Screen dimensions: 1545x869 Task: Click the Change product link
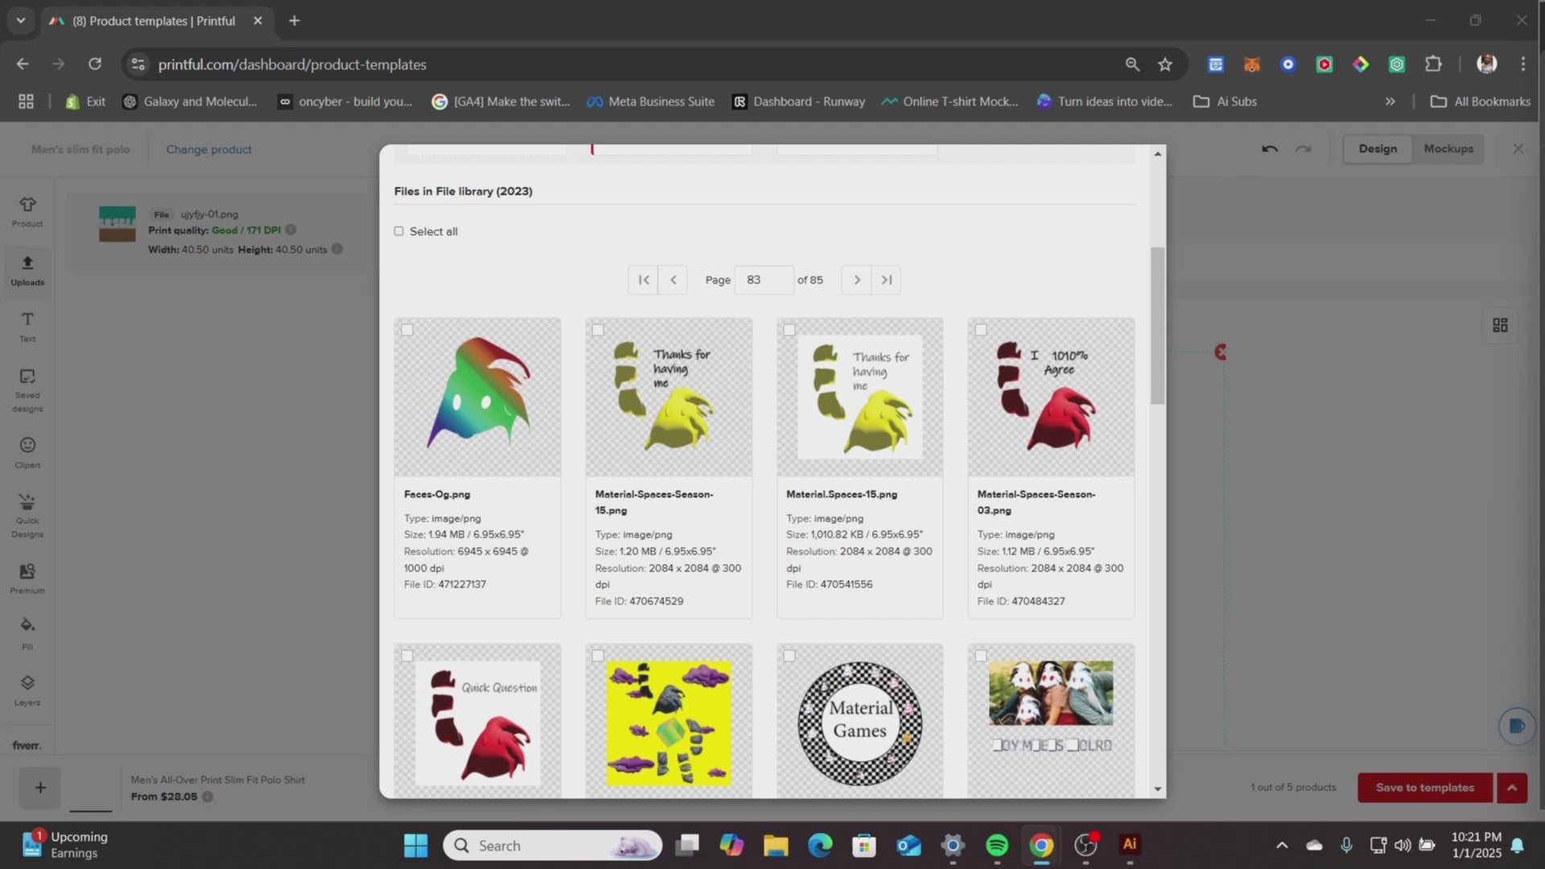point(208,150)
